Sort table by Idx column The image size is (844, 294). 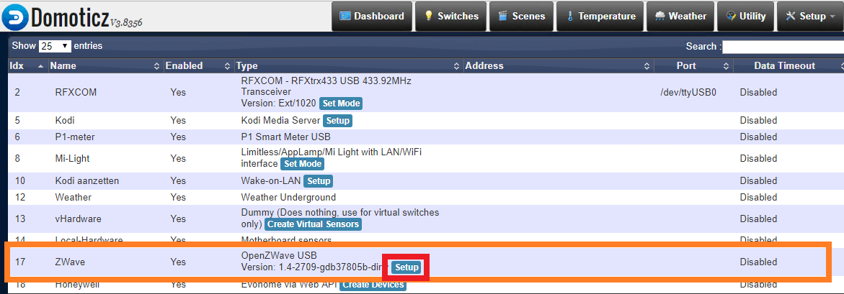point(27,66)
